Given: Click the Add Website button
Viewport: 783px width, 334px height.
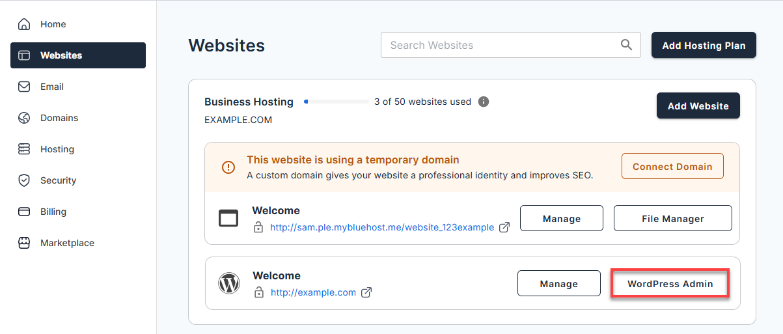Looking at the screenshot, I should pyautogui.click(x=698, y=105).
